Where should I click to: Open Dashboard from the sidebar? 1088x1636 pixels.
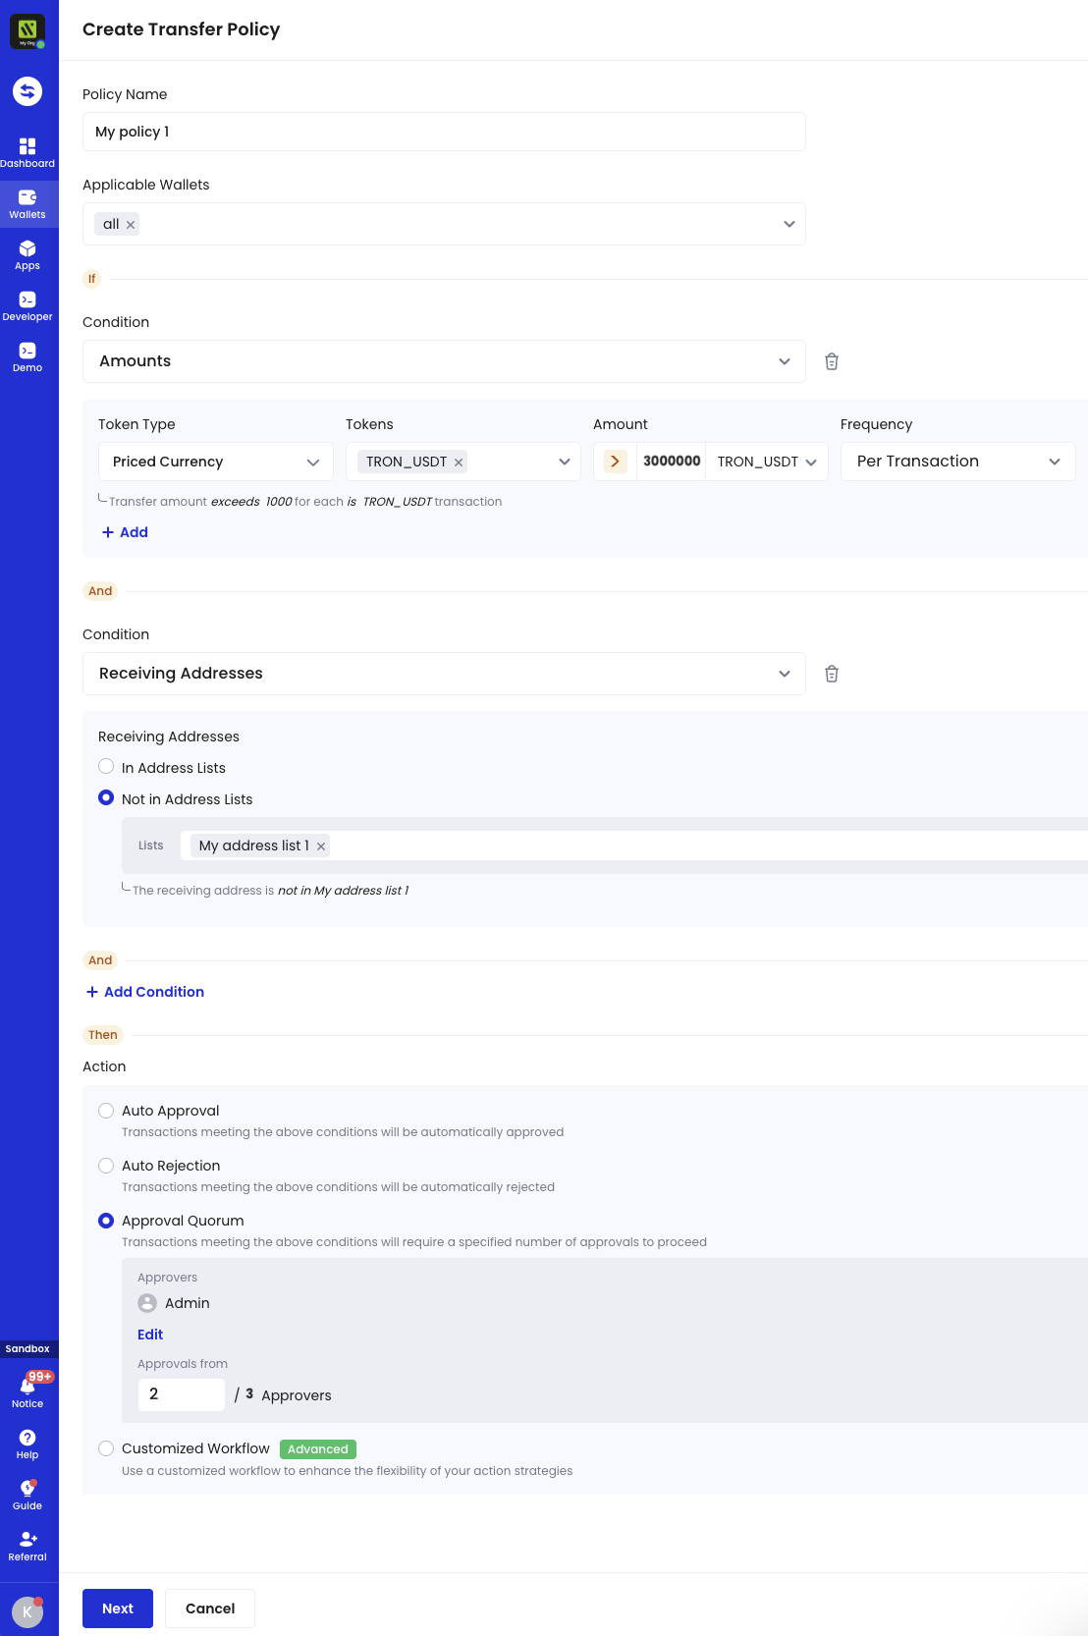27,153
